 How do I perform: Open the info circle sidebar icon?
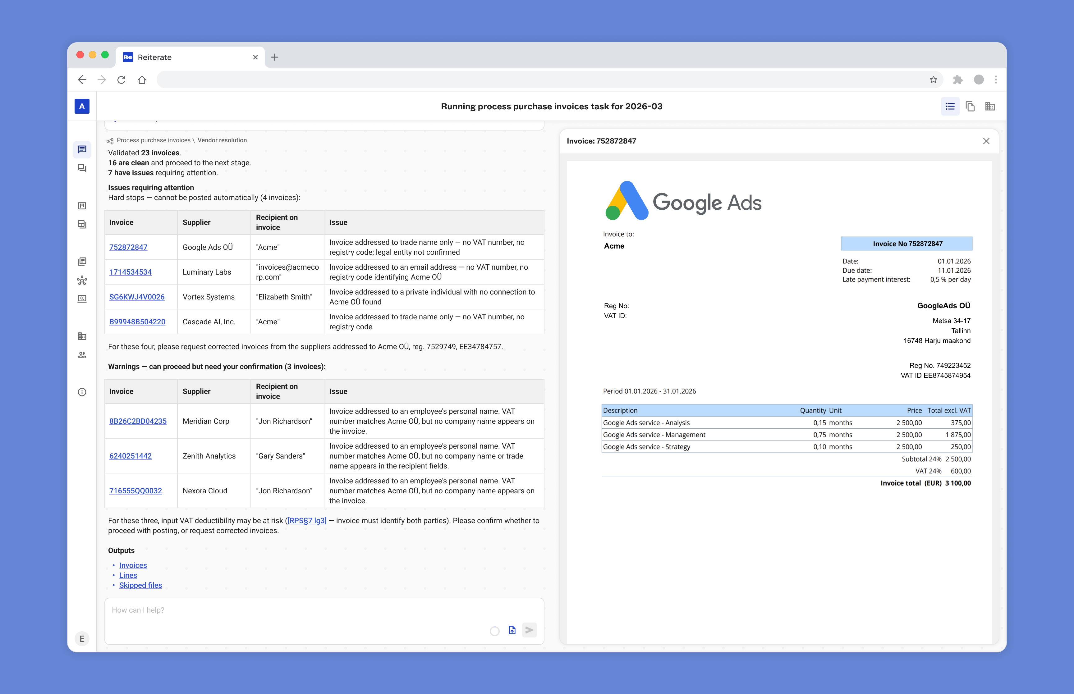(82, 392)
